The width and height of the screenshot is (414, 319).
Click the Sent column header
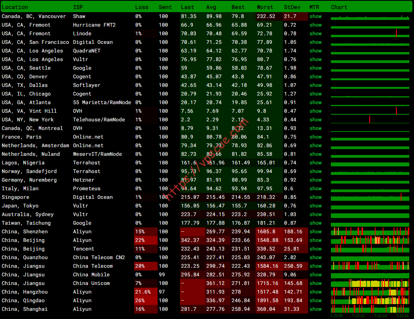pyautogui.click(x=165, y=7)
